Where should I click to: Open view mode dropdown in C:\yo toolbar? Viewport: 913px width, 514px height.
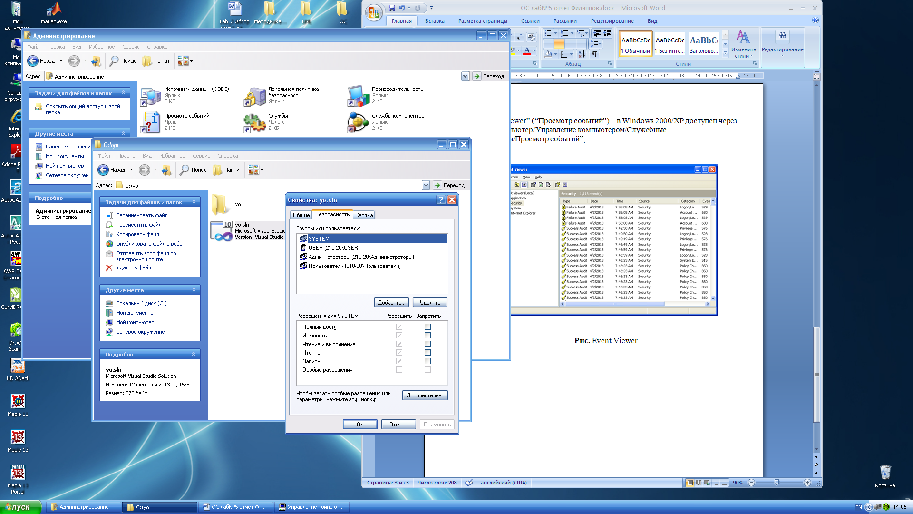256,170
